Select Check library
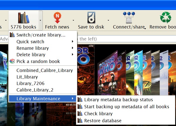The height and width of the screenshot is (126, 176). click(x=125, y=114)
